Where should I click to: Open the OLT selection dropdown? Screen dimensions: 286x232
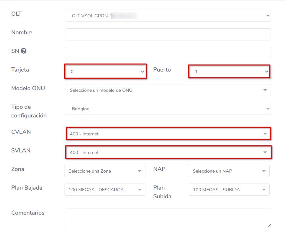168,16
